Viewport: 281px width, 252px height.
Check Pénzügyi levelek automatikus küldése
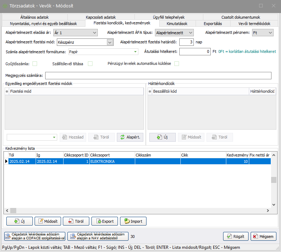coord(177,64)
